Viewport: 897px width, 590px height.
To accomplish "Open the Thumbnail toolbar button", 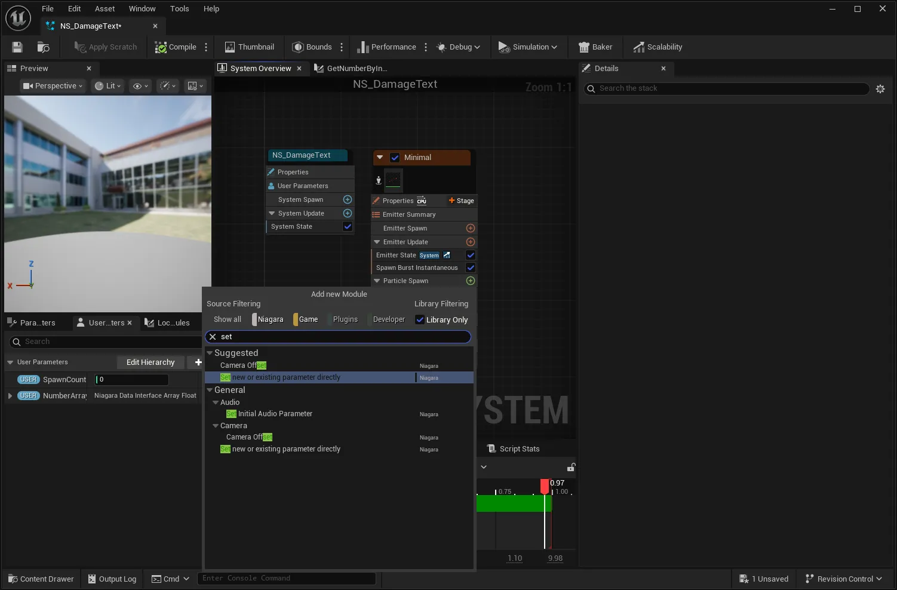I will (x=249, y=47).
